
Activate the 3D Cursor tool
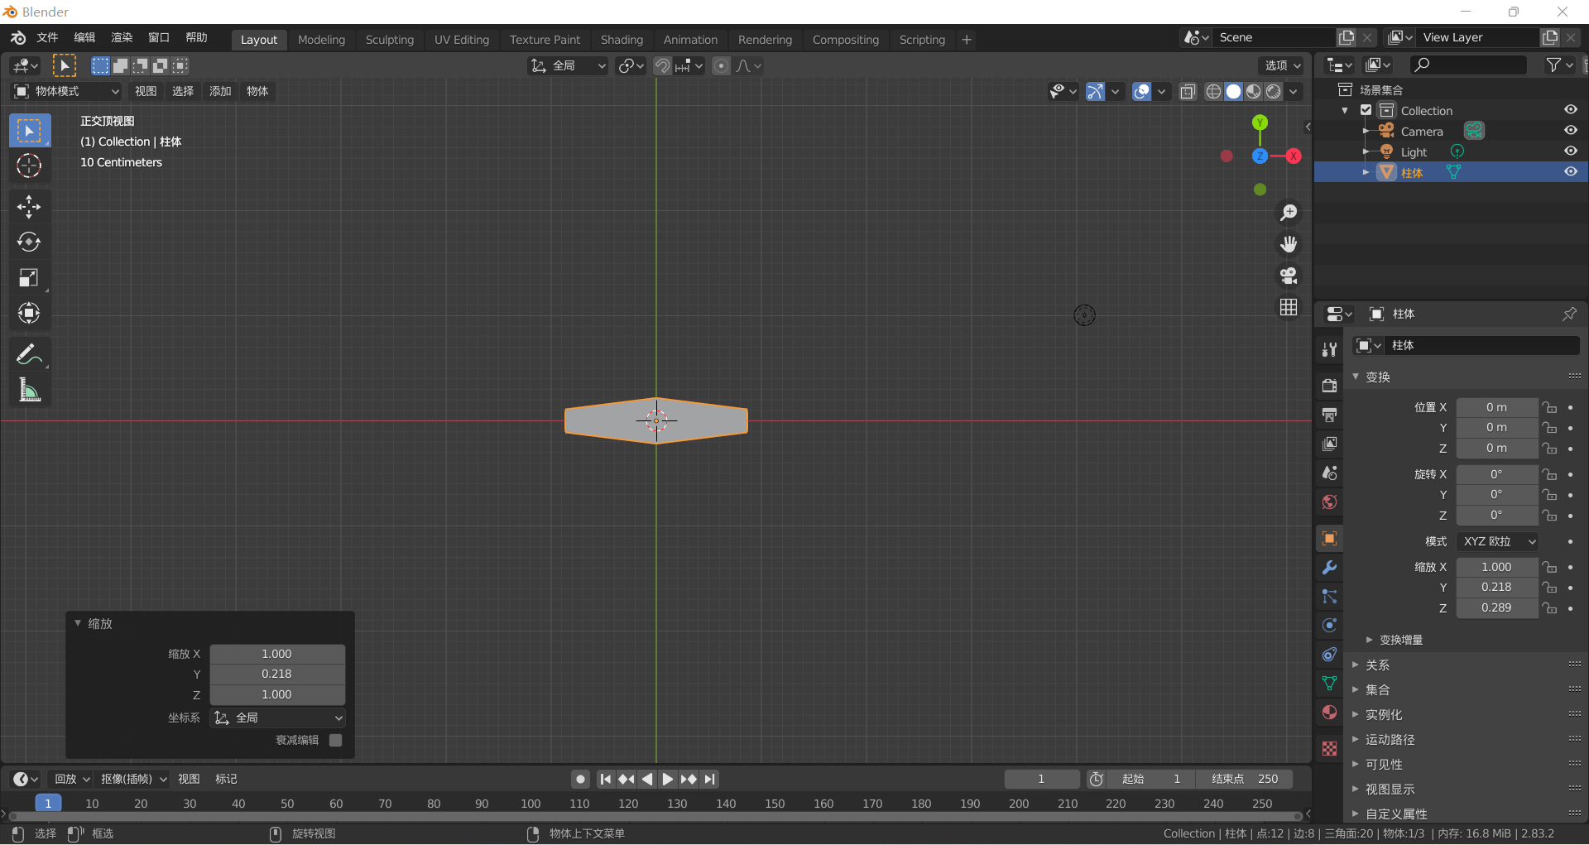pos(29,166)
